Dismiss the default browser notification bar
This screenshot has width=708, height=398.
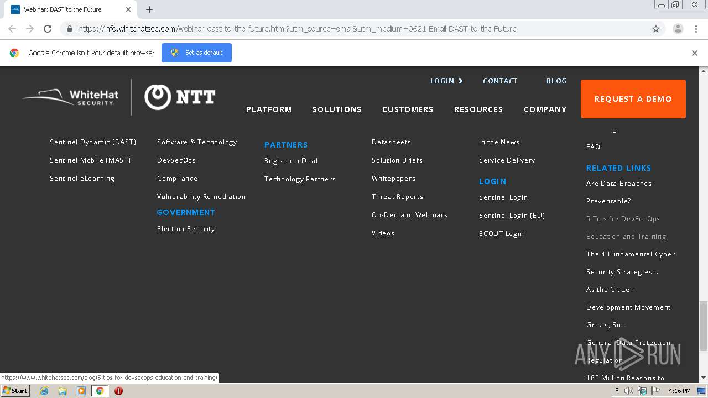(x=695, y=53)
